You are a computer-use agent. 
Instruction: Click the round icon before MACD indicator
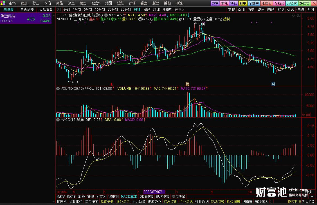tap(58, 120)
